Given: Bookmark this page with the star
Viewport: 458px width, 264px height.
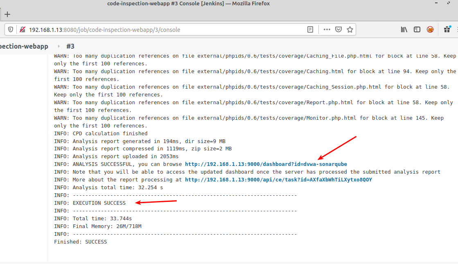Looking at the screenshot, I should [x=350, y=29].
